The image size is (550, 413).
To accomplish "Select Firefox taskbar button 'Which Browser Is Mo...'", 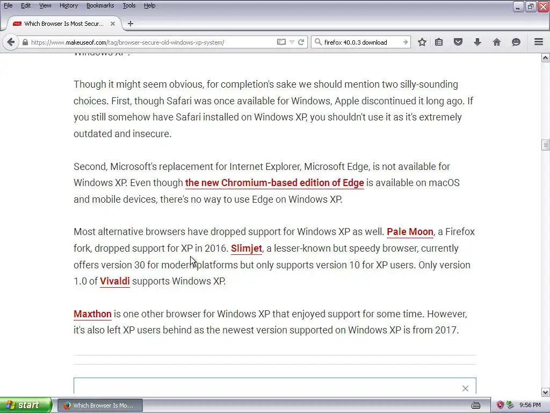I will (x=100, y=405).
